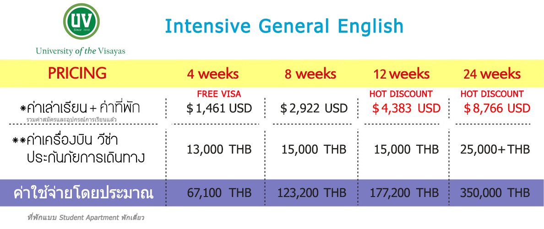Select the 24 weeks column header
Screen dimensions: 544x229
(x=492, y=74)
